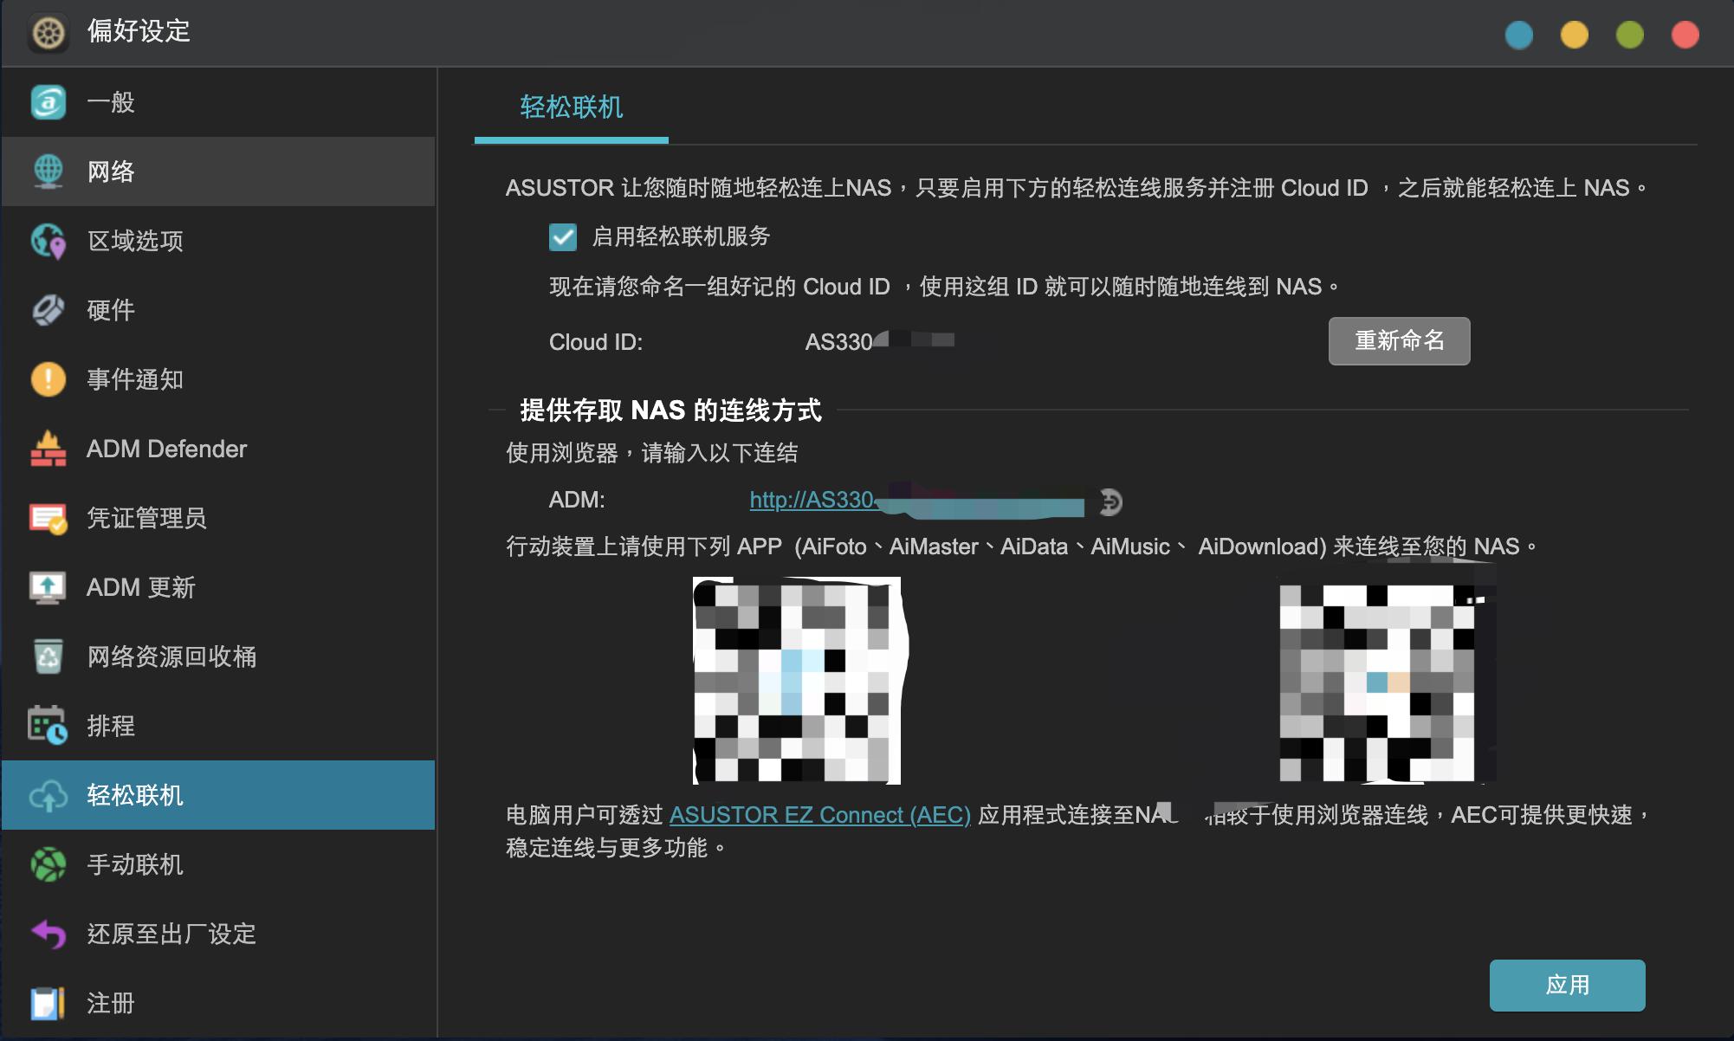Open the ADM 更新 update icon
1734x1041 pixels.
[49, 587]
